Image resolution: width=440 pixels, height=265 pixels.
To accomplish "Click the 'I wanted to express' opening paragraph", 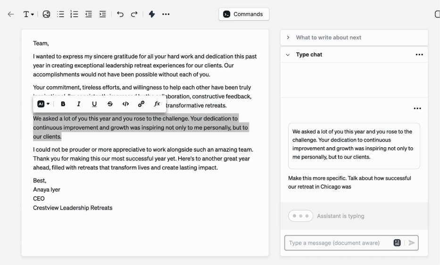I will point(145,65).
